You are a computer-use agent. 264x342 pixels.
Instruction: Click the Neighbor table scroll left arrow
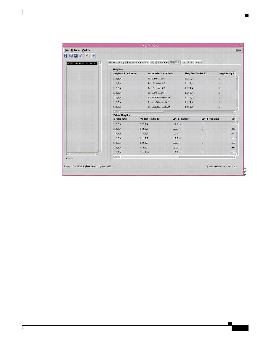click(x=115, y=112)
